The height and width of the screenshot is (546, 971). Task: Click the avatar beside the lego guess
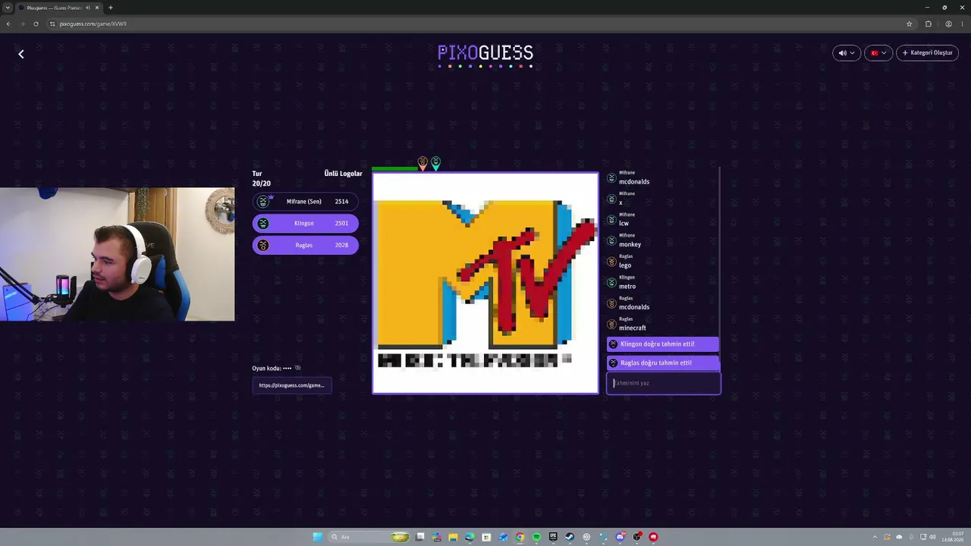(x=611, y=262)
